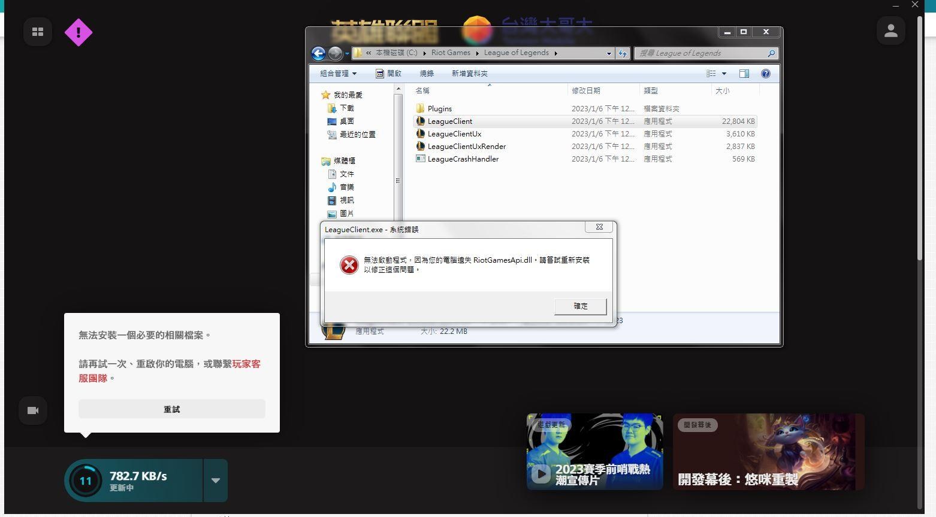
Task: Click the Riot Client vertical scrollbar
Action: point(920,138)
